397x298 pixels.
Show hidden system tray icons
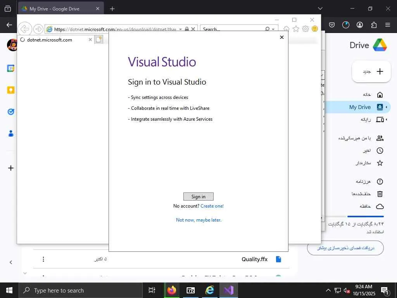click(328, 290)
